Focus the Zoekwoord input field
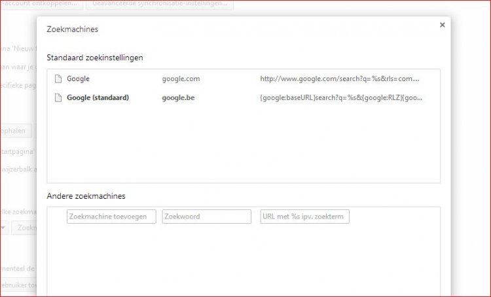The width and height of the screenshot is (491, 297). (206, 217)
